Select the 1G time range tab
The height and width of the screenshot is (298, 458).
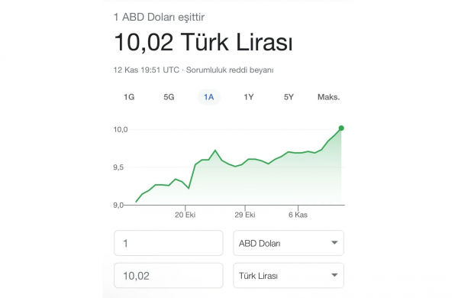tap(129, 97)
